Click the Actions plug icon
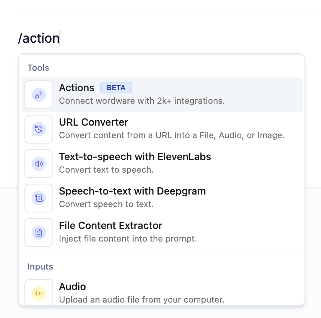The image size is (321, 318). (x=39, y=95)
